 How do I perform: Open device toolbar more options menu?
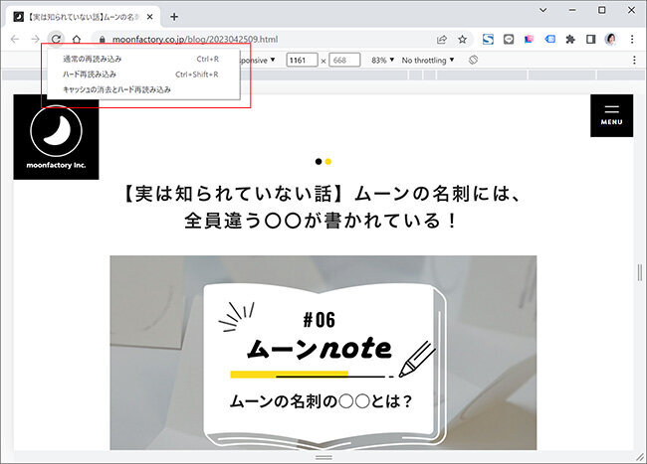coord(634,61)
